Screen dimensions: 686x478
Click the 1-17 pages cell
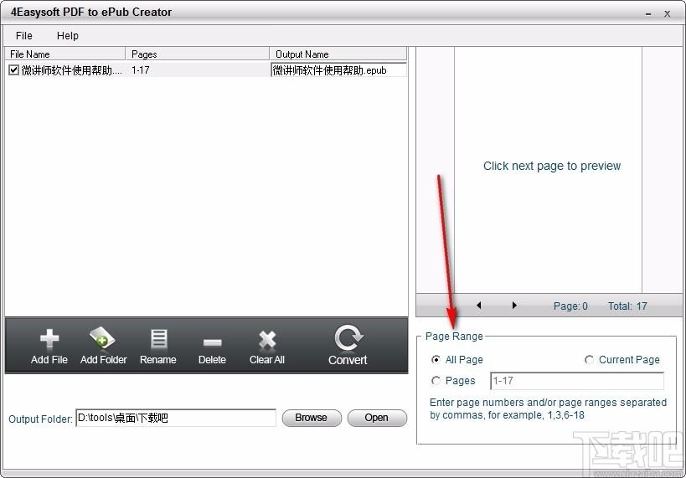click(141, 70)
